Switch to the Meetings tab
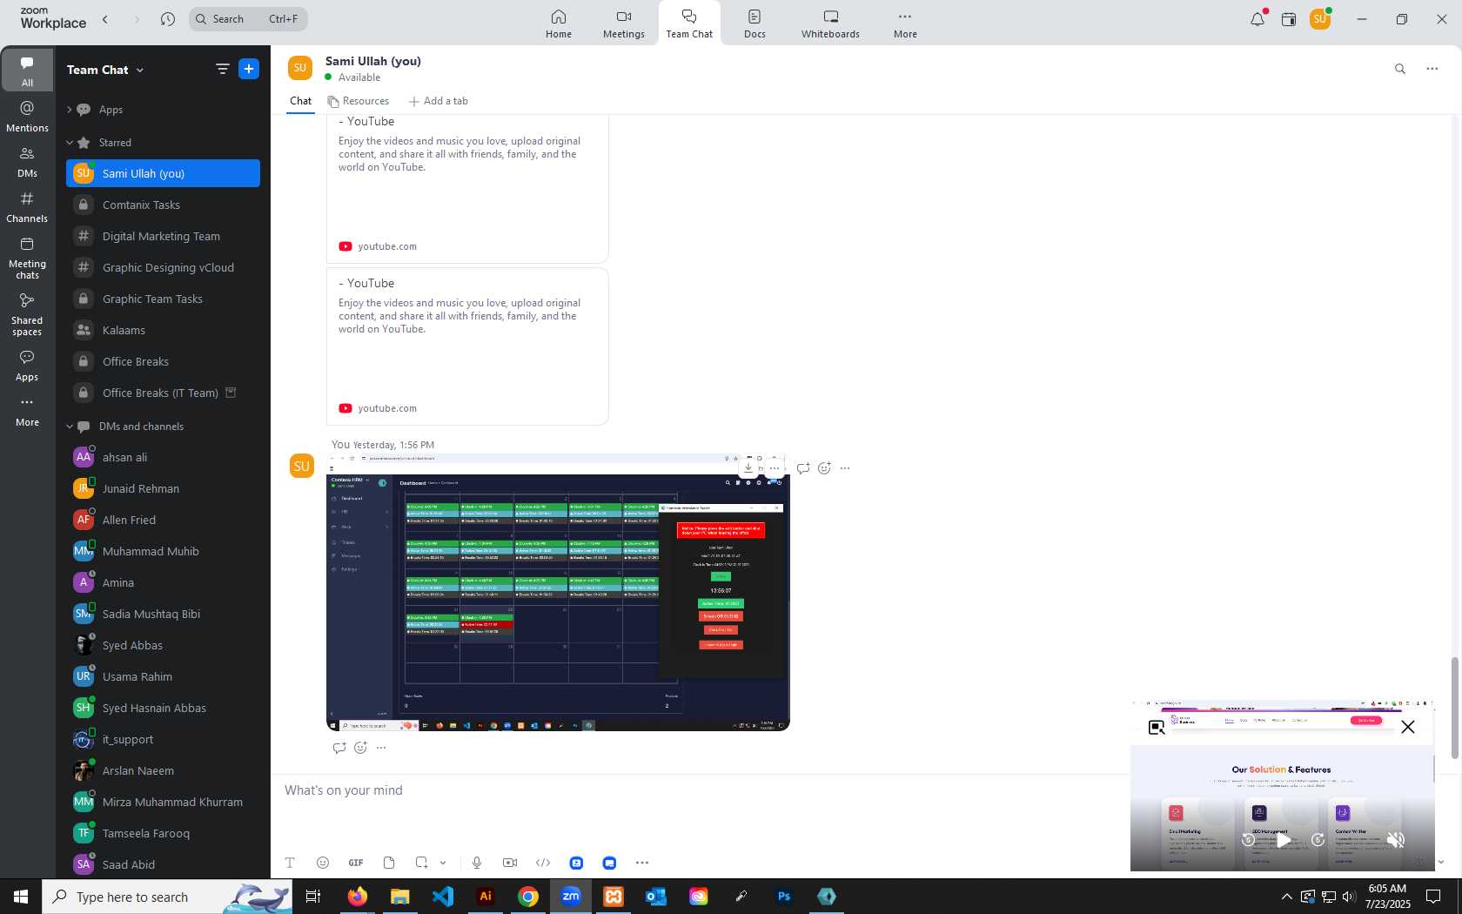This screenshot has height=914, width=1462. pos(624,24)
